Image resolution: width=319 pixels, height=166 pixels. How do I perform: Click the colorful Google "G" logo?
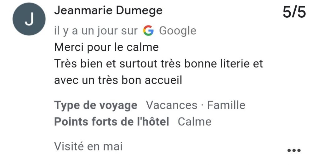[148, 31]
